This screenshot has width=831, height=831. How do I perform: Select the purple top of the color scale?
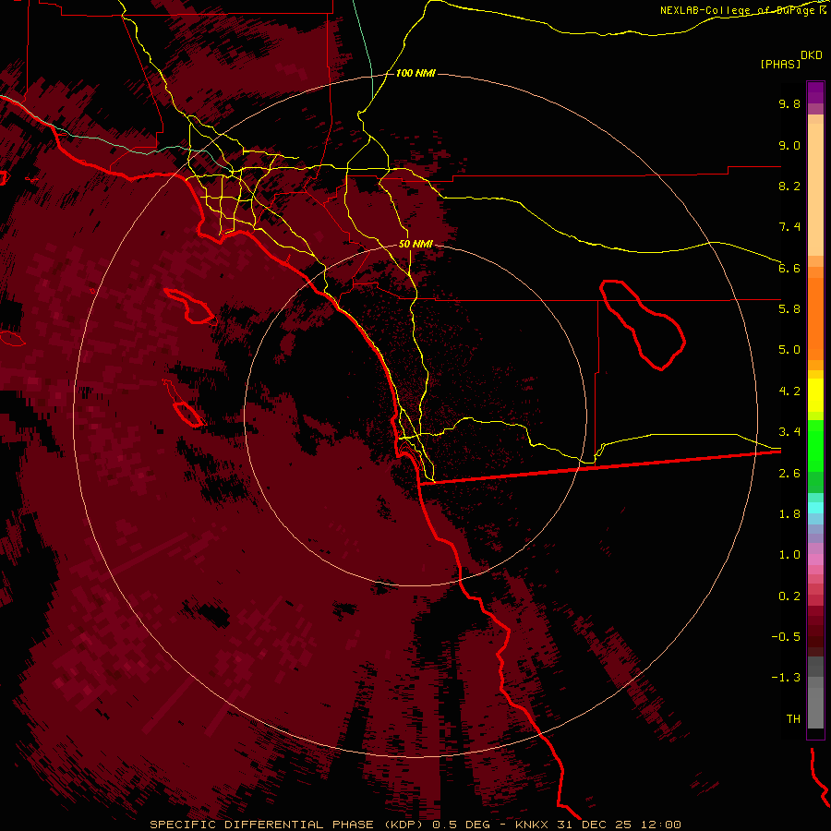click(x=815, y=92)
